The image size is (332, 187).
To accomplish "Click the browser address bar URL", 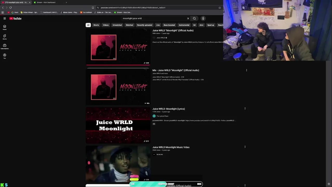I will (x=133, y=8).
